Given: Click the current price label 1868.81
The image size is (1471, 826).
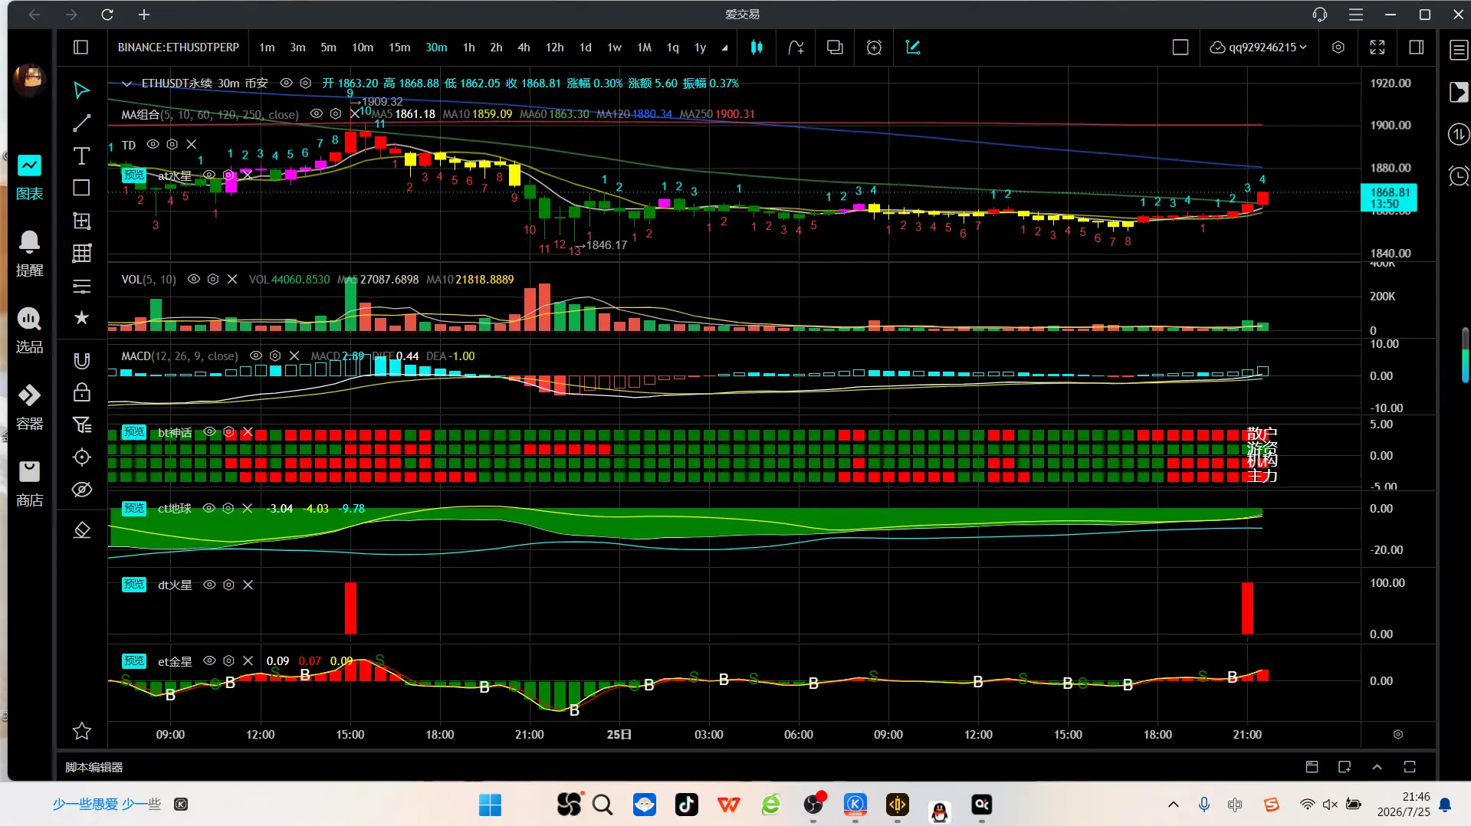Looking at the screenshot, I should click(x=1389, y=198).
